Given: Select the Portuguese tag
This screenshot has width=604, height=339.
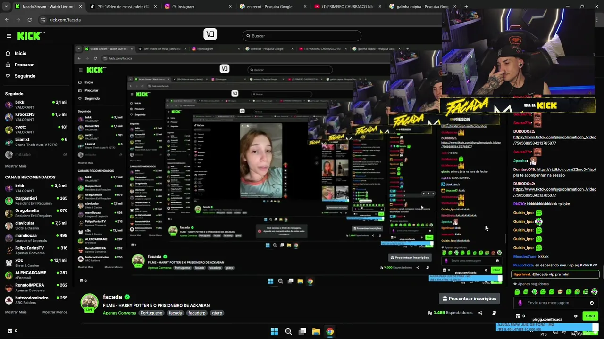Looking at the screenshot, I should coord(151,313).
